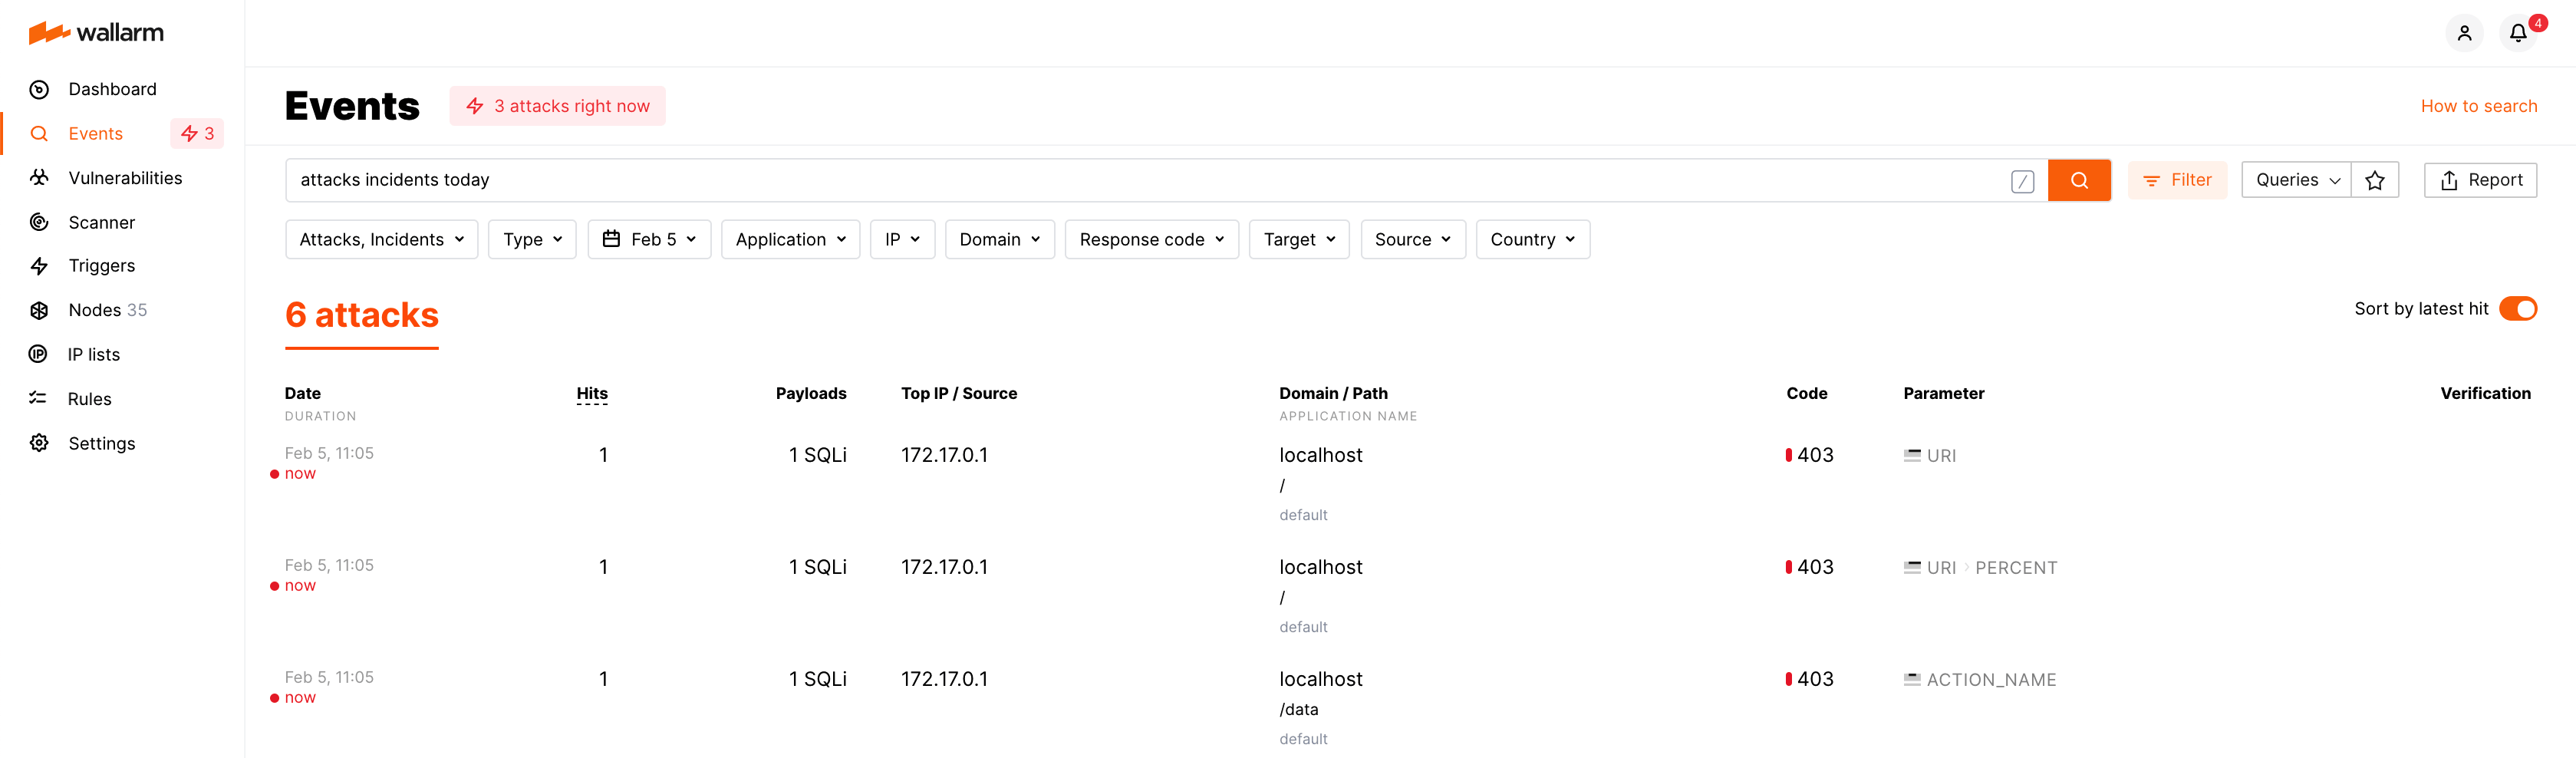This screenshot has width=2576, height=758.
Task: Open the Filter panel
Action: [2178, 180]
